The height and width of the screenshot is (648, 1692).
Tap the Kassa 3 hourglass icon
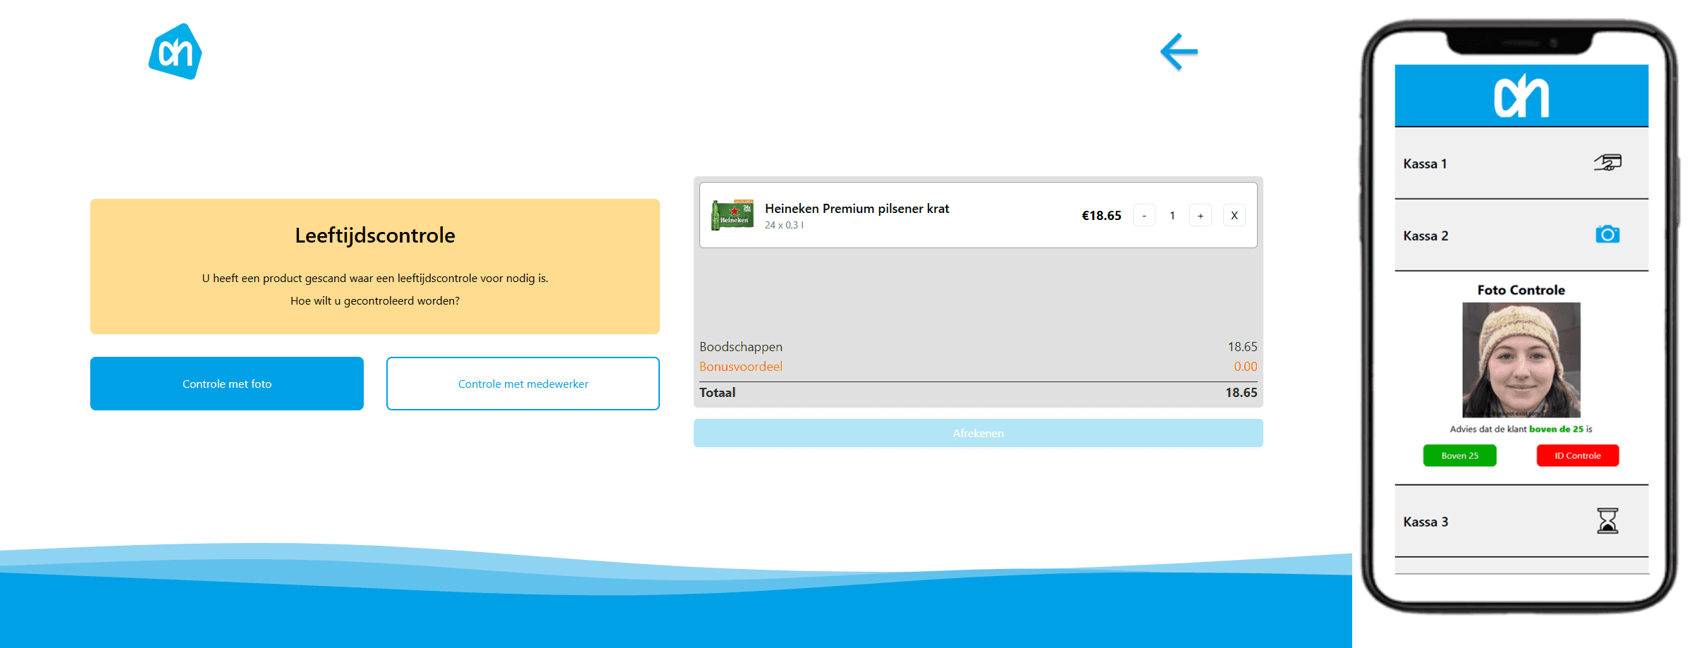pos(1607,521)
